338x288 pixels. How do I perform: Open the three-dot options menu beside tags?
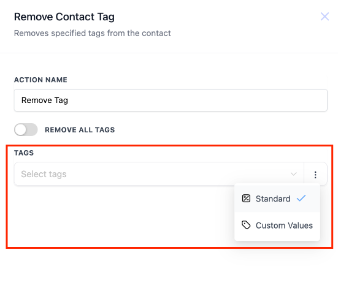pos(315,175)
